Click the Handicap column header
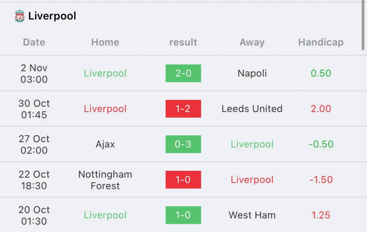 coord(321,42)
